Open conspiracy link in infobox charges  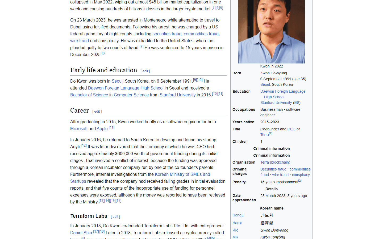tap(301, 175)
